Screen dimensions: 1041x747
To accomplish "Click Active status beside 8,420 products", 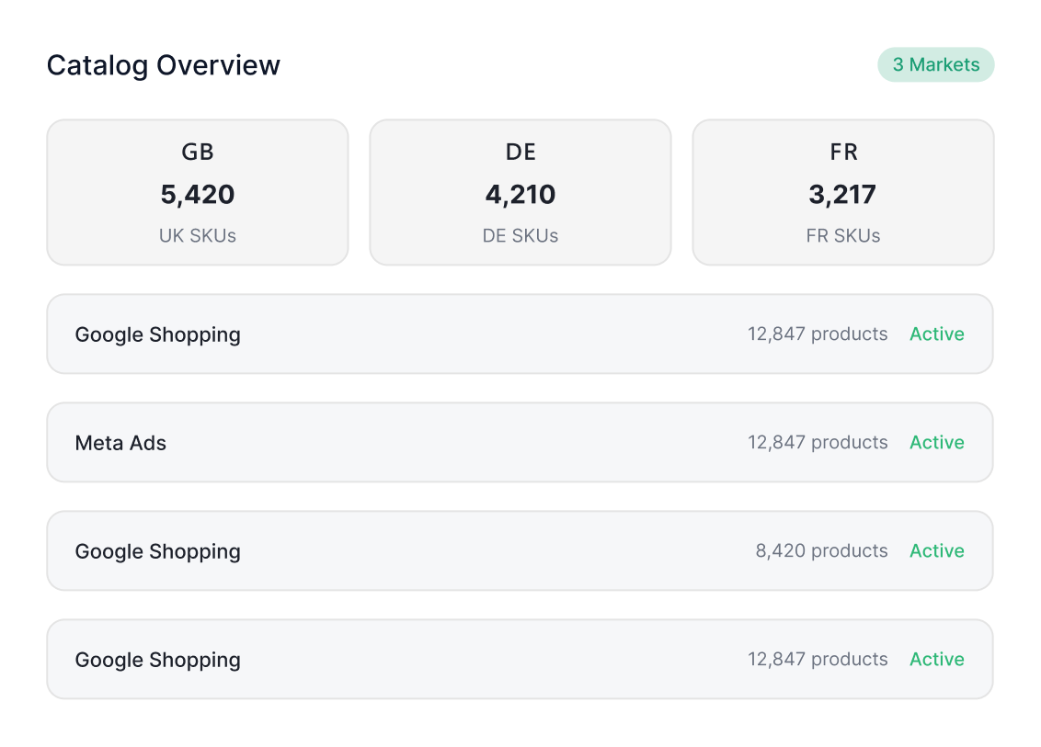I will tap(936, 551).
